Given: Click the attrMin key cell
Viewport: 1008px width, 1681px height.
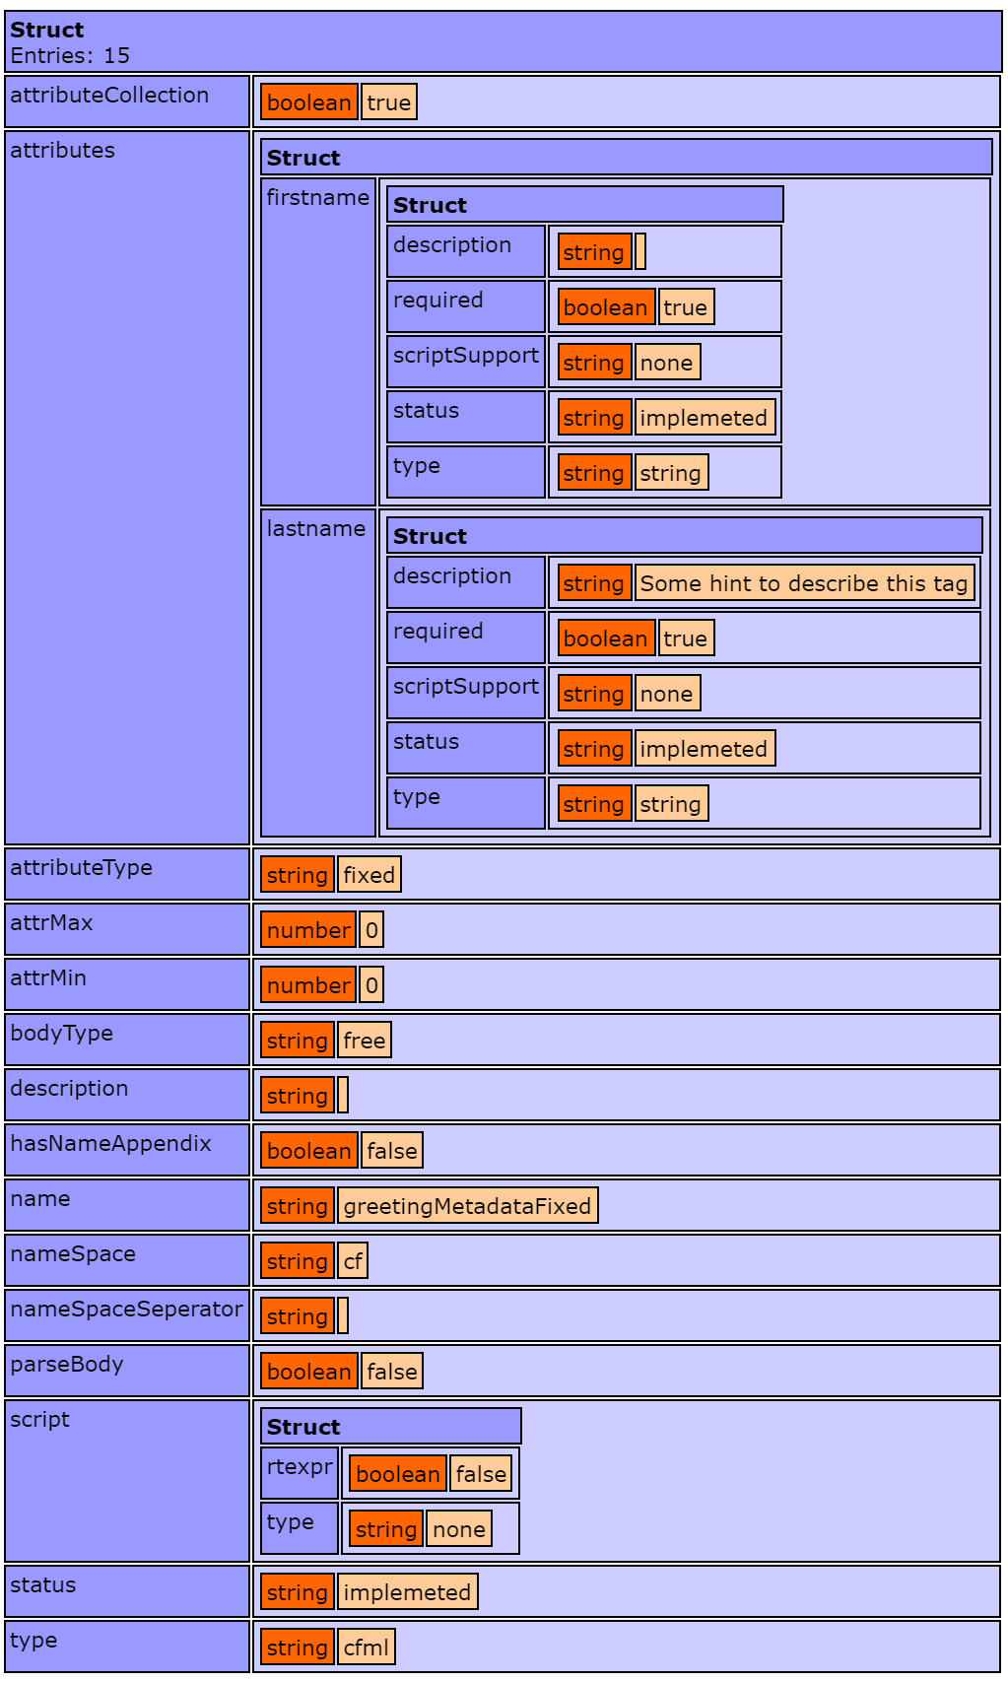Looking at the screenshot, I should [x=127, y=984].
